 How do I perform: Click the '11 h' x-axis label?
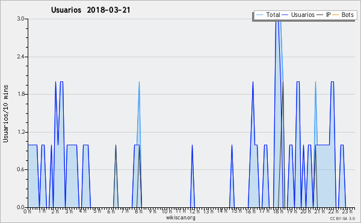click(x=180, y=211)
